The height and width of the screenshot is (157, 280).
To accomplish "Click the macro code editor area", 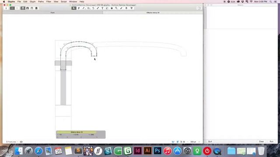I will tap(242, 18).
